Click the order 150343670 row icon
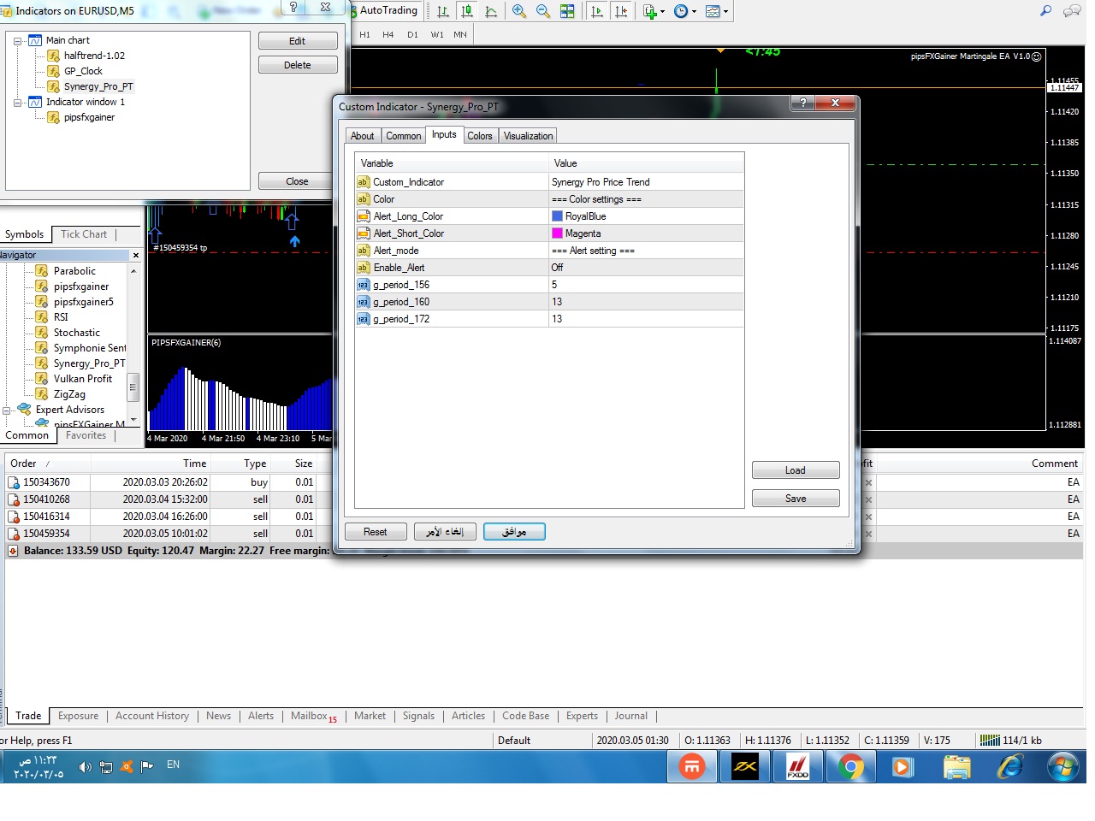 point(14,482)
